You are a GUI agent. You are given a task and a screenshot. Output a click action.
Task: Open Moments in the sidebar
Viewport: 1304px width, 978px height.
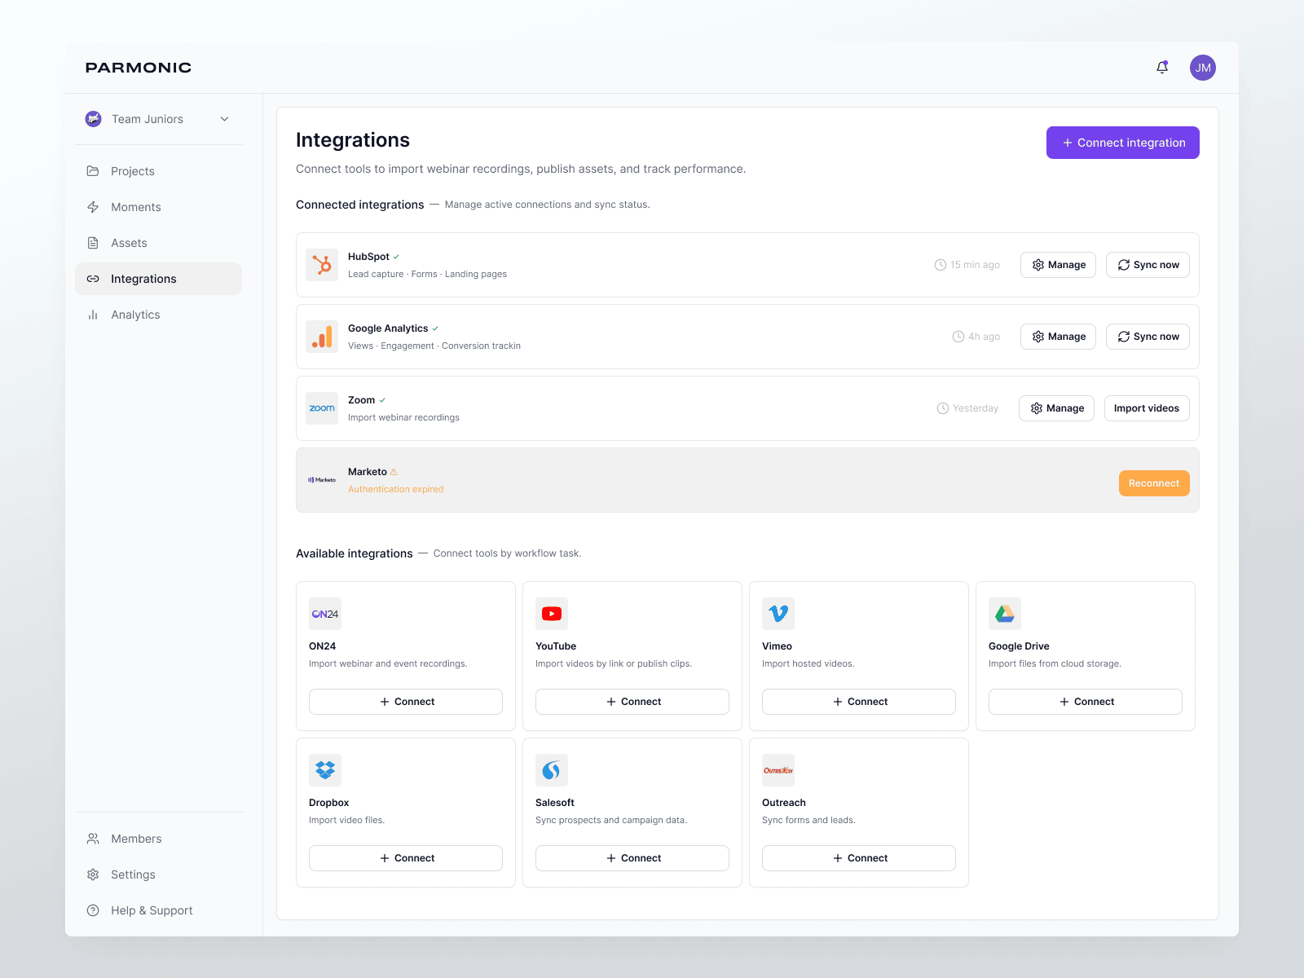[x=159, y=207]
